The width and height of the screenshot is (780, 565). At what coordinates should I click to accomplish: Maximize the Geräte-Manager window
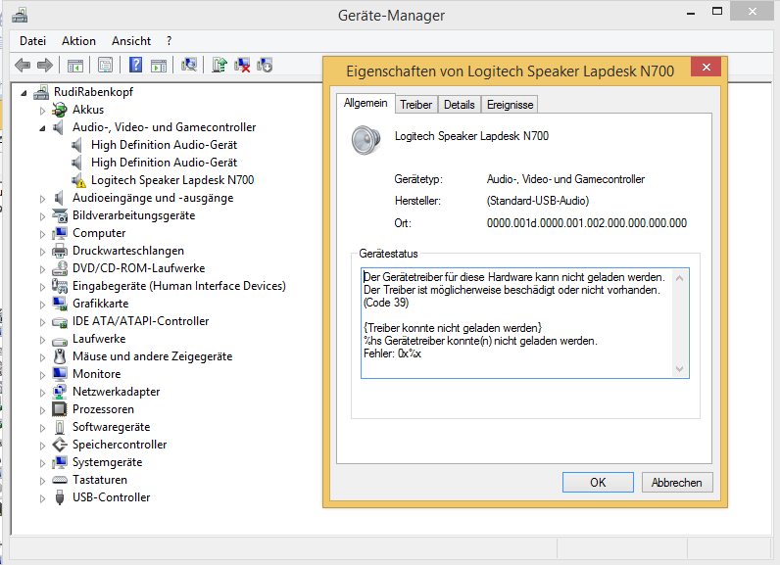click(x=717, y=12)
